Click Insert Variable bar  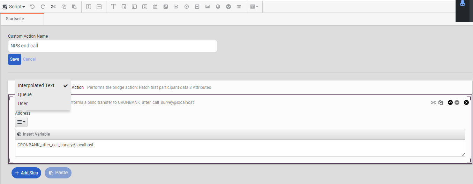[240, 134]
